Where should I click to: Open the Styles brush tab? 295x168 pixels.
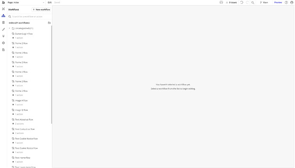[x=3, y=29]
